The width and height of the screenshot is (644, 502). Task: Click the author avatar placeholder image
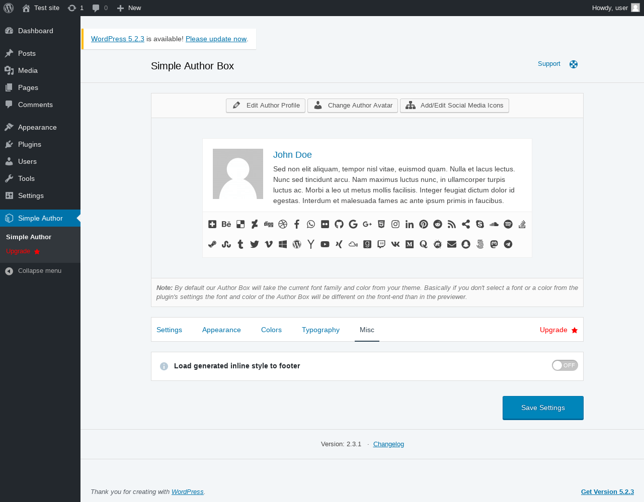(x=238, y=174)
